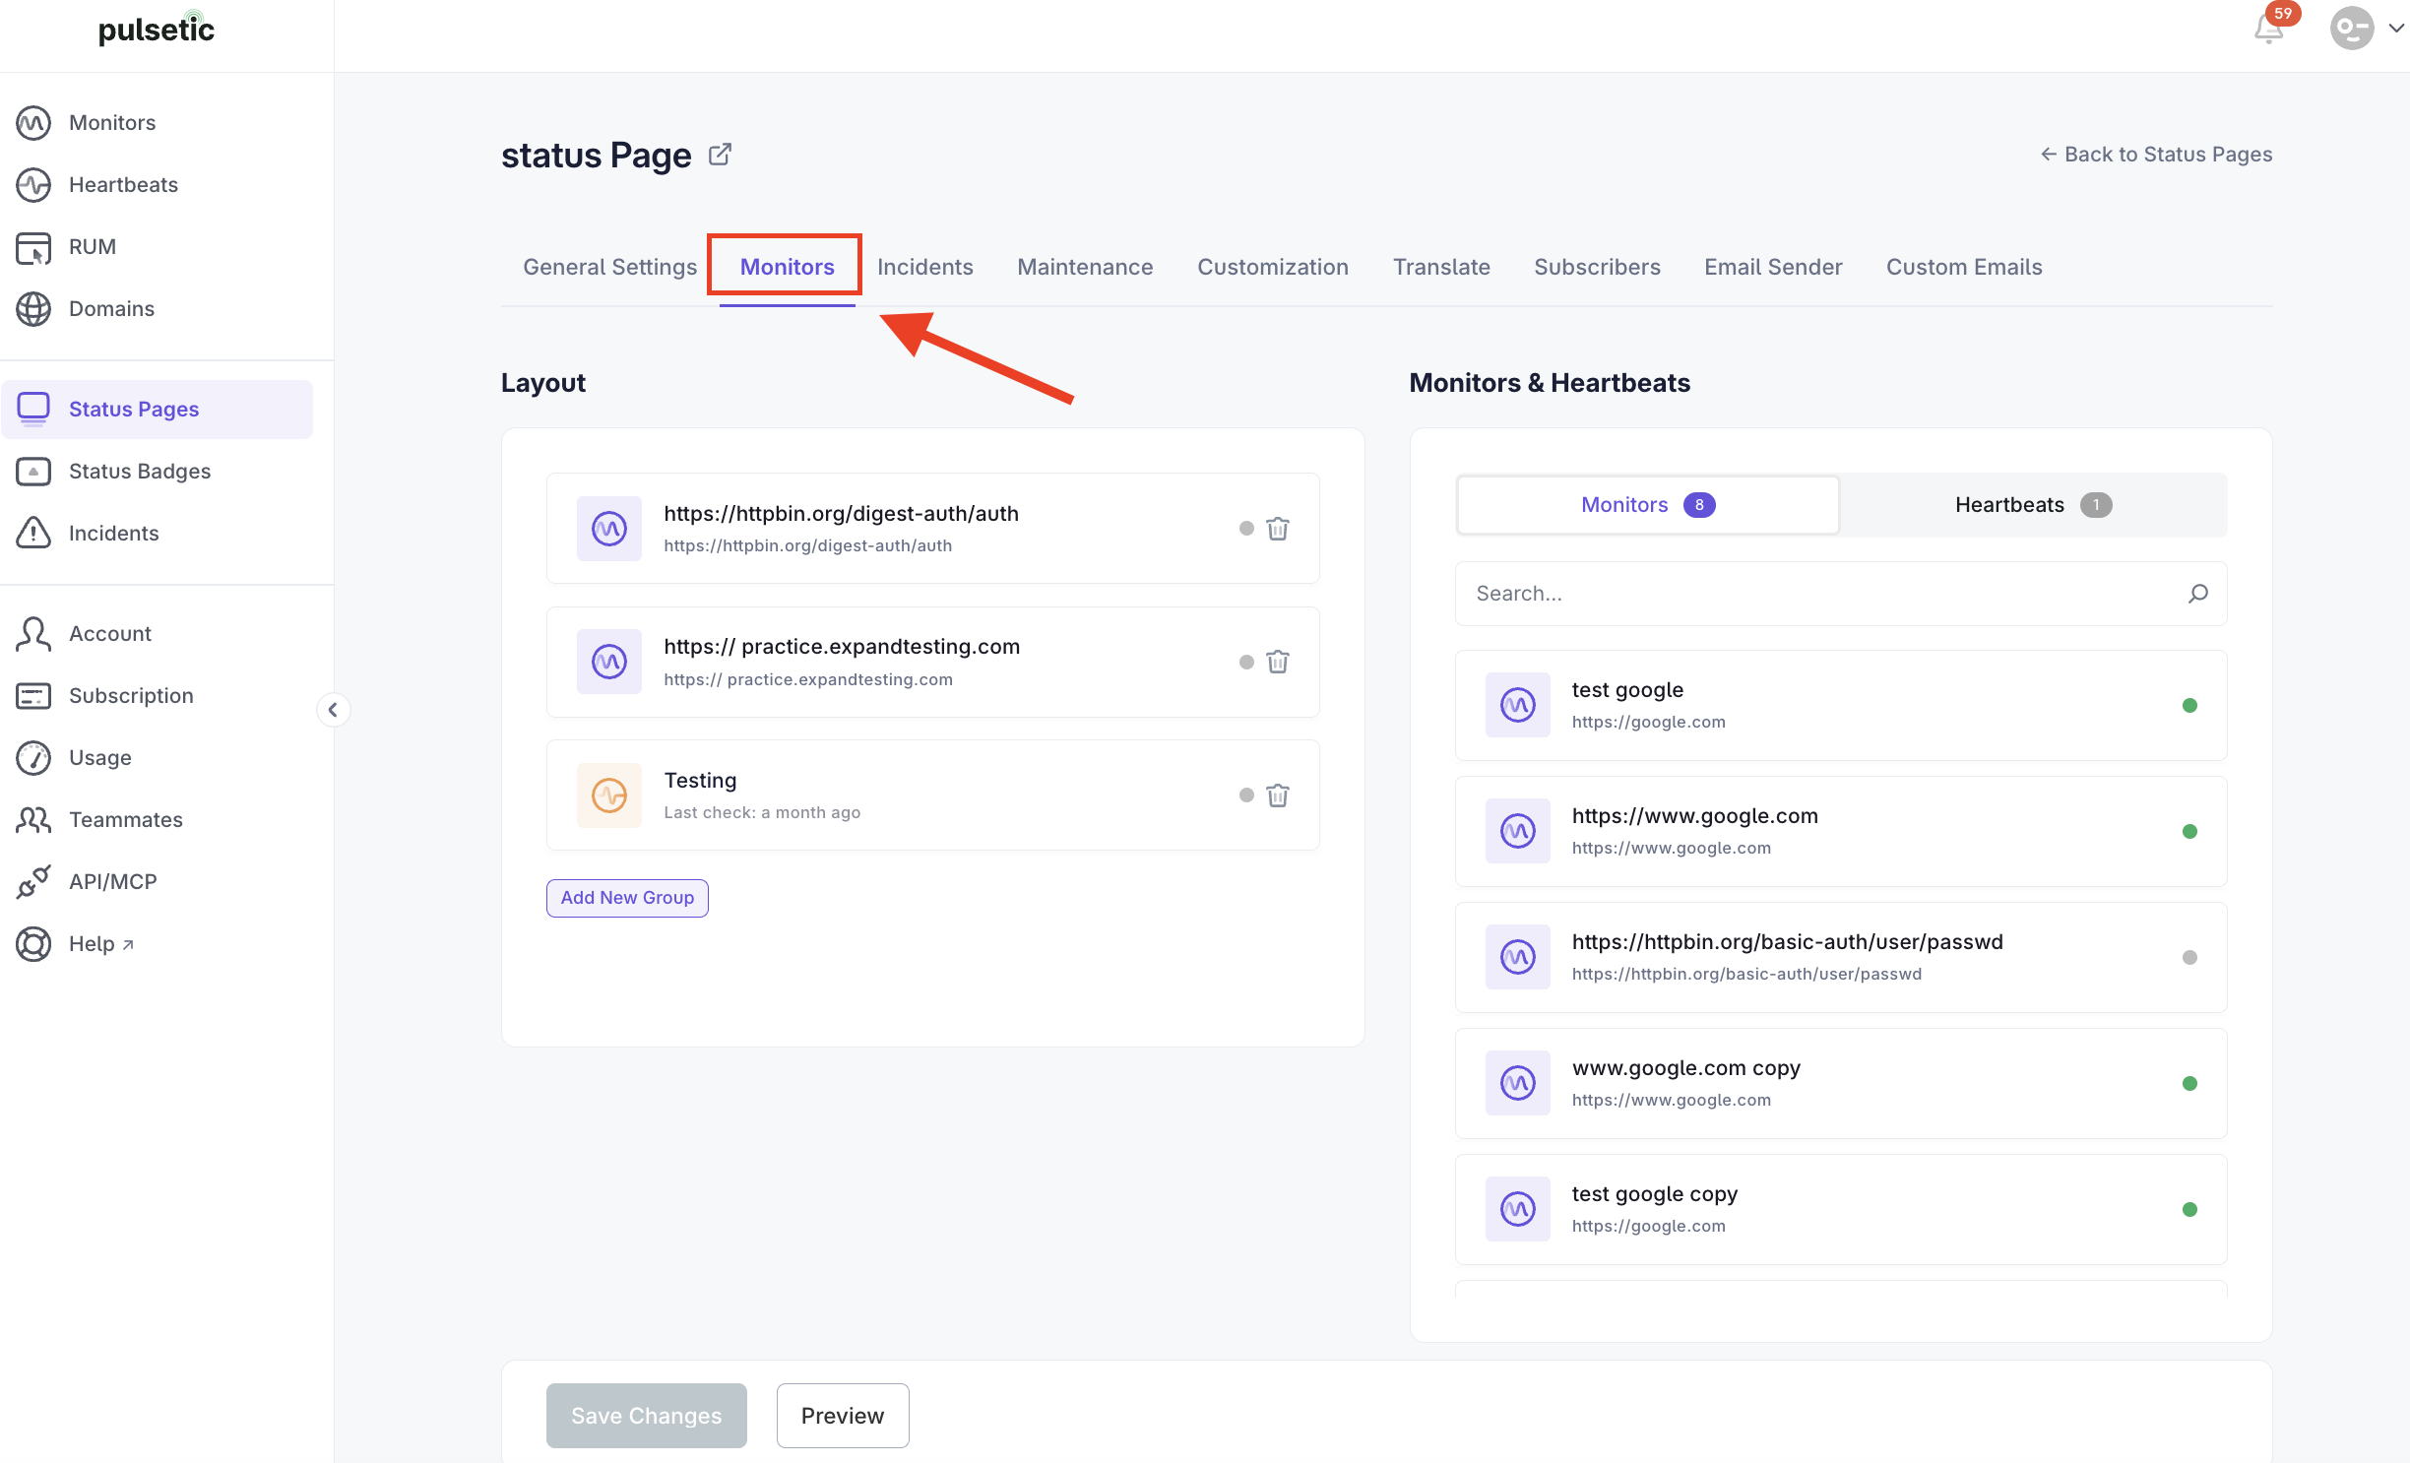The width and height of the screenshot is (2410, 1463).
Task: Click pulsetic logo
Action: coord(157,30)
